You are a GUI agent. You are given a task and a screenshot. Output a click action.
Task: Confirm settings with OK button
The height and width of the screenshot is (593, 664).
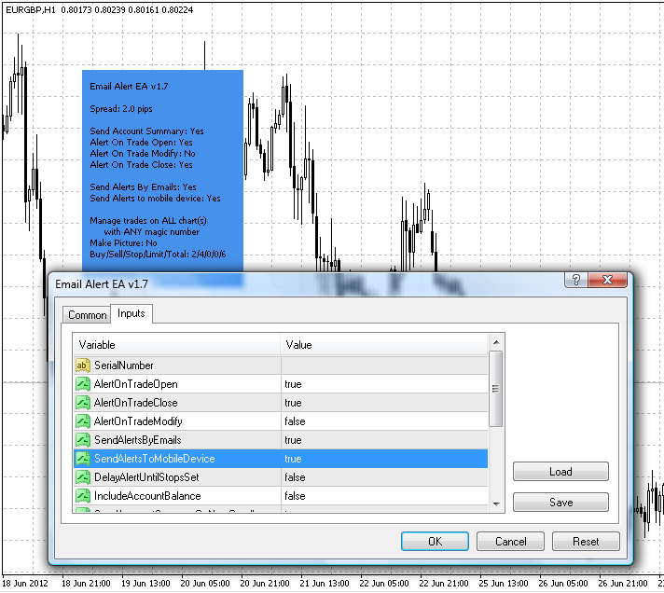tap(435, 542)
